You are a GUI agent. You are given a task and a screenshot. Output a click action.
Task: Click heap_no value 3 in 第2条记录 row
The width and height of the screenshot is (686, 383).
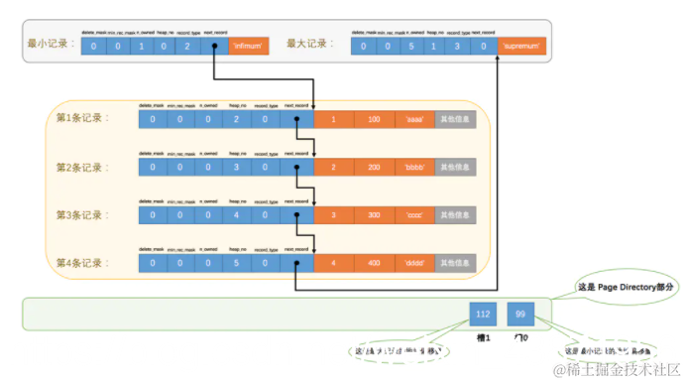coord(236,168)
